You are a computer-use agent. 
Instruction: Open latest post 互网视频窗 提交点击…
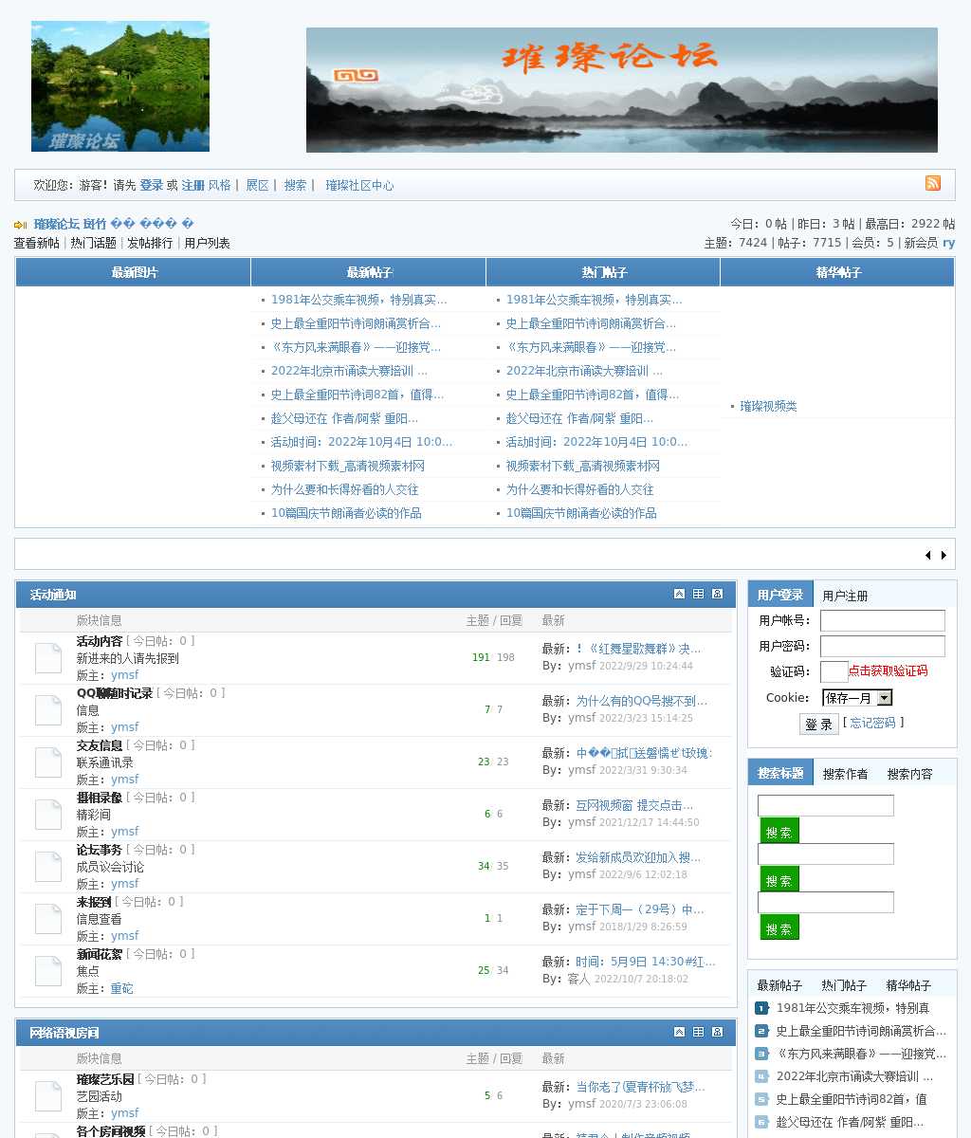tap(634, 805)
